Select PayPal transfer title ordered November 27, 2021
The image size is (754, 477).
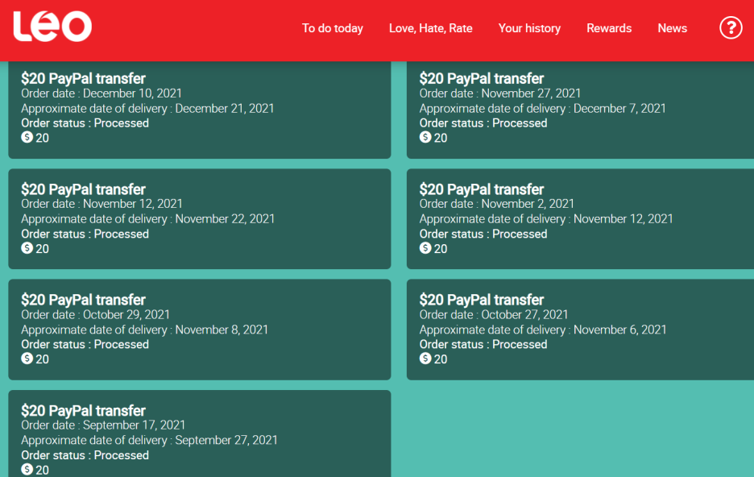(482, 78)
